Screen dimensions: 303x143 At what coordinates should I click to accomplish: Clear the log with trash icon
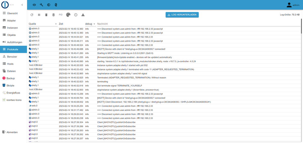pyautogui.click(x=46, y=15)
